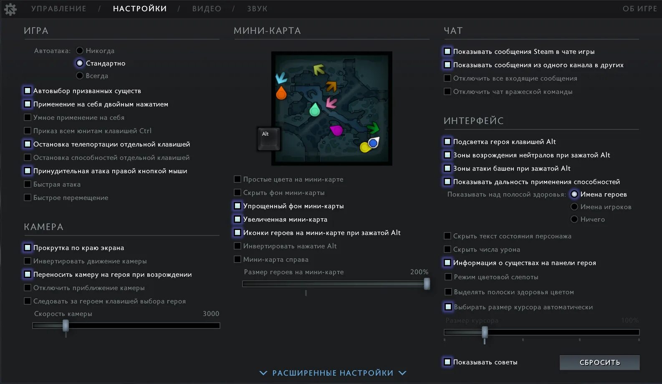Enable Приказ всем юнитам клавишей Ctrl
Screen dimensions: 662x384
click(x=28, y=131)
